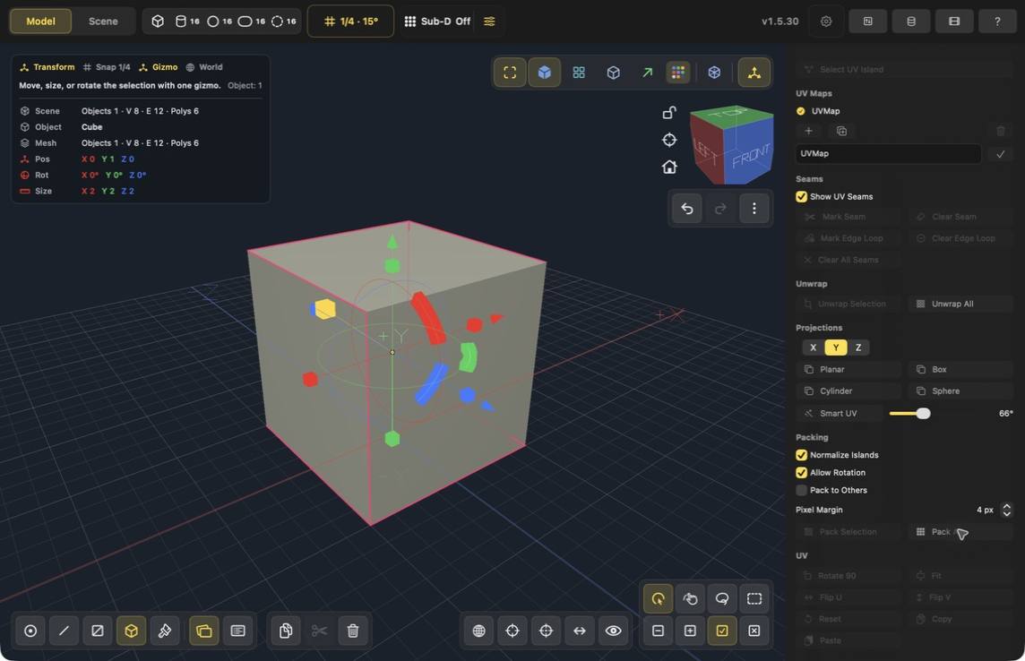Click the film strip panel icon button
Image resolution: width=1025 pixels, height=661 pixels.
[953, 21]
